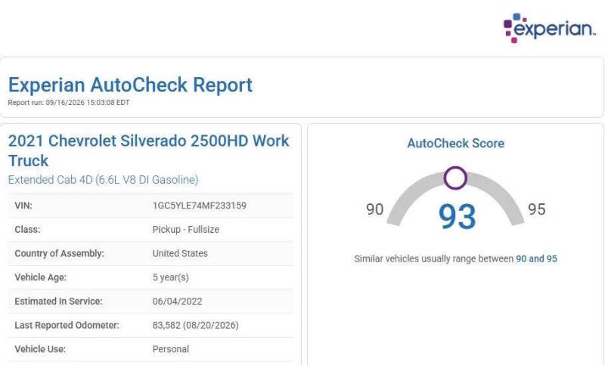Click the AutoCheck Score heading

point(456,144)
